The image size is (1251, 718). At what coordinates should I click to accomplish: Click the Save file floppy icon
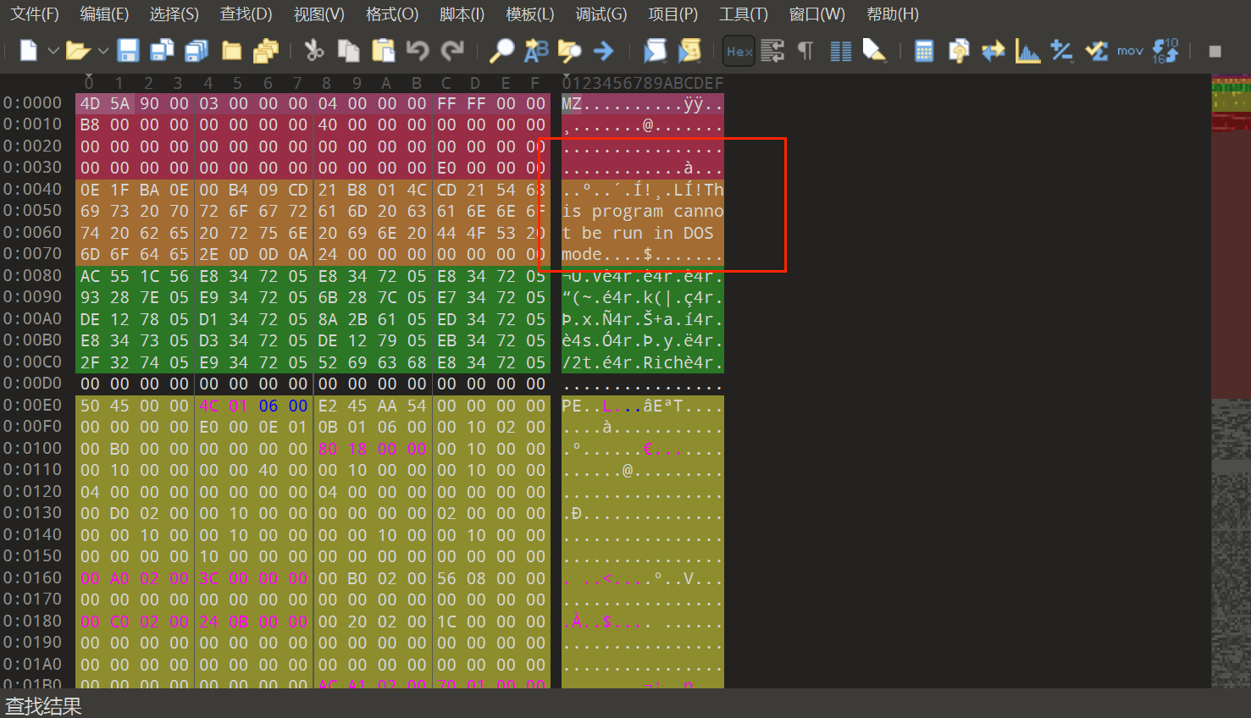128,51
